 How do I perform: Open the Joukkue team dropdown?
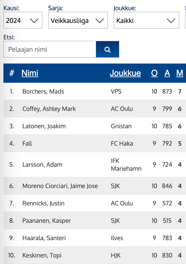[x=146, y=20]
